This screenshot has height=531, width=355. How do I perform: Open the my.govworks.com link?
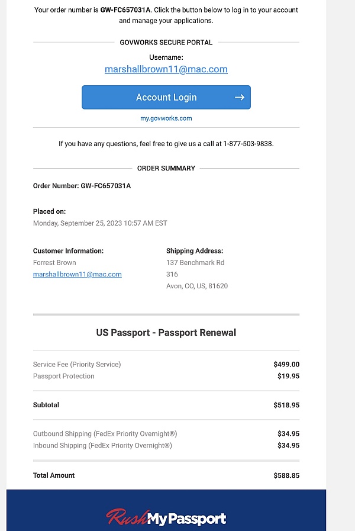pos(166,118)
